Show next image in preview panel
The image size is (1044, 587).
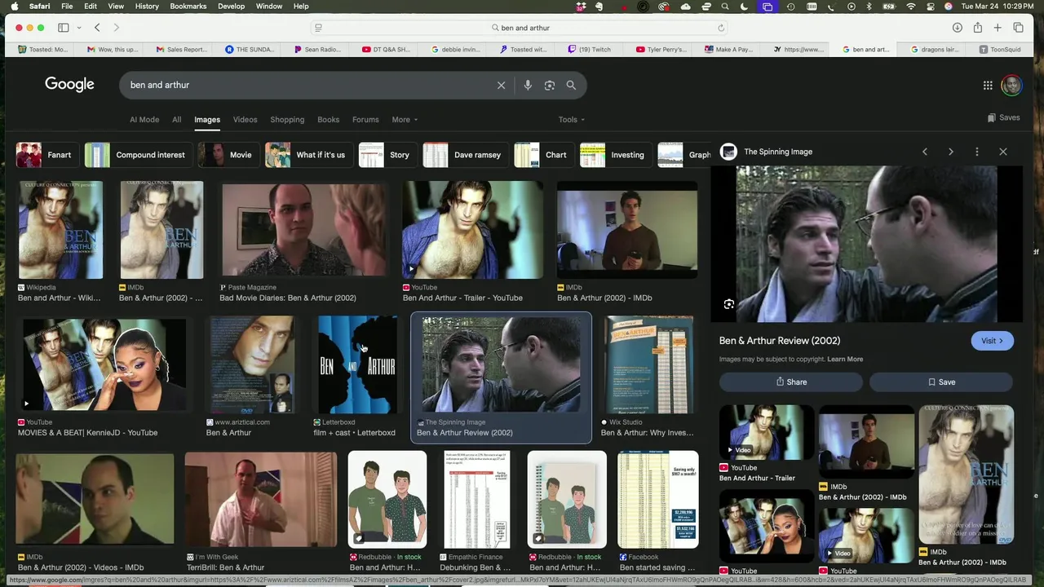click(951, 152)
